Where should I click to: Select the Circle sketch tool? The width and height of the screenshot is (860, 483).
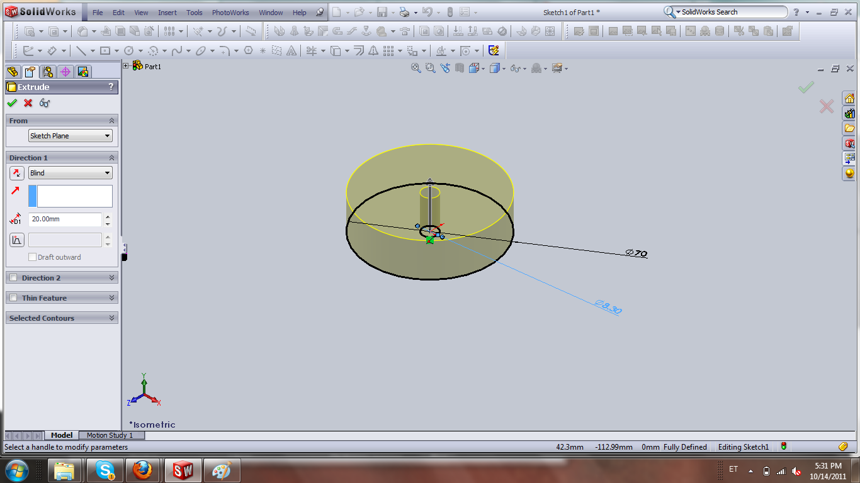(129, 51)
